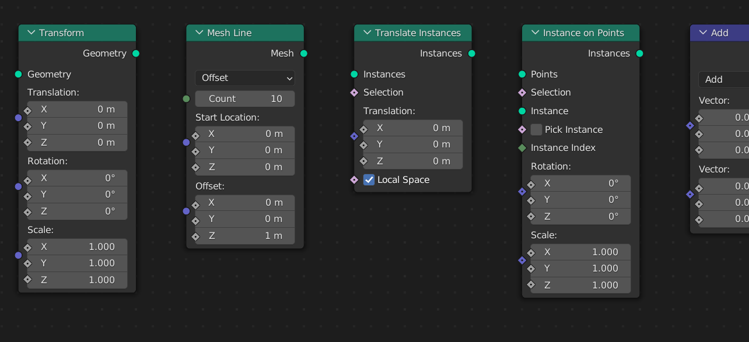Click Instances output socket on Translate Instances
The image size is (749, 342).
pyautogui.click(x=472, y=54)
